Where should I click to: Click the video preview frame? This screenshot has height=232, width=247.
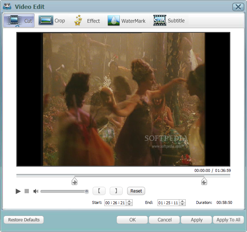tap(123, 99)
